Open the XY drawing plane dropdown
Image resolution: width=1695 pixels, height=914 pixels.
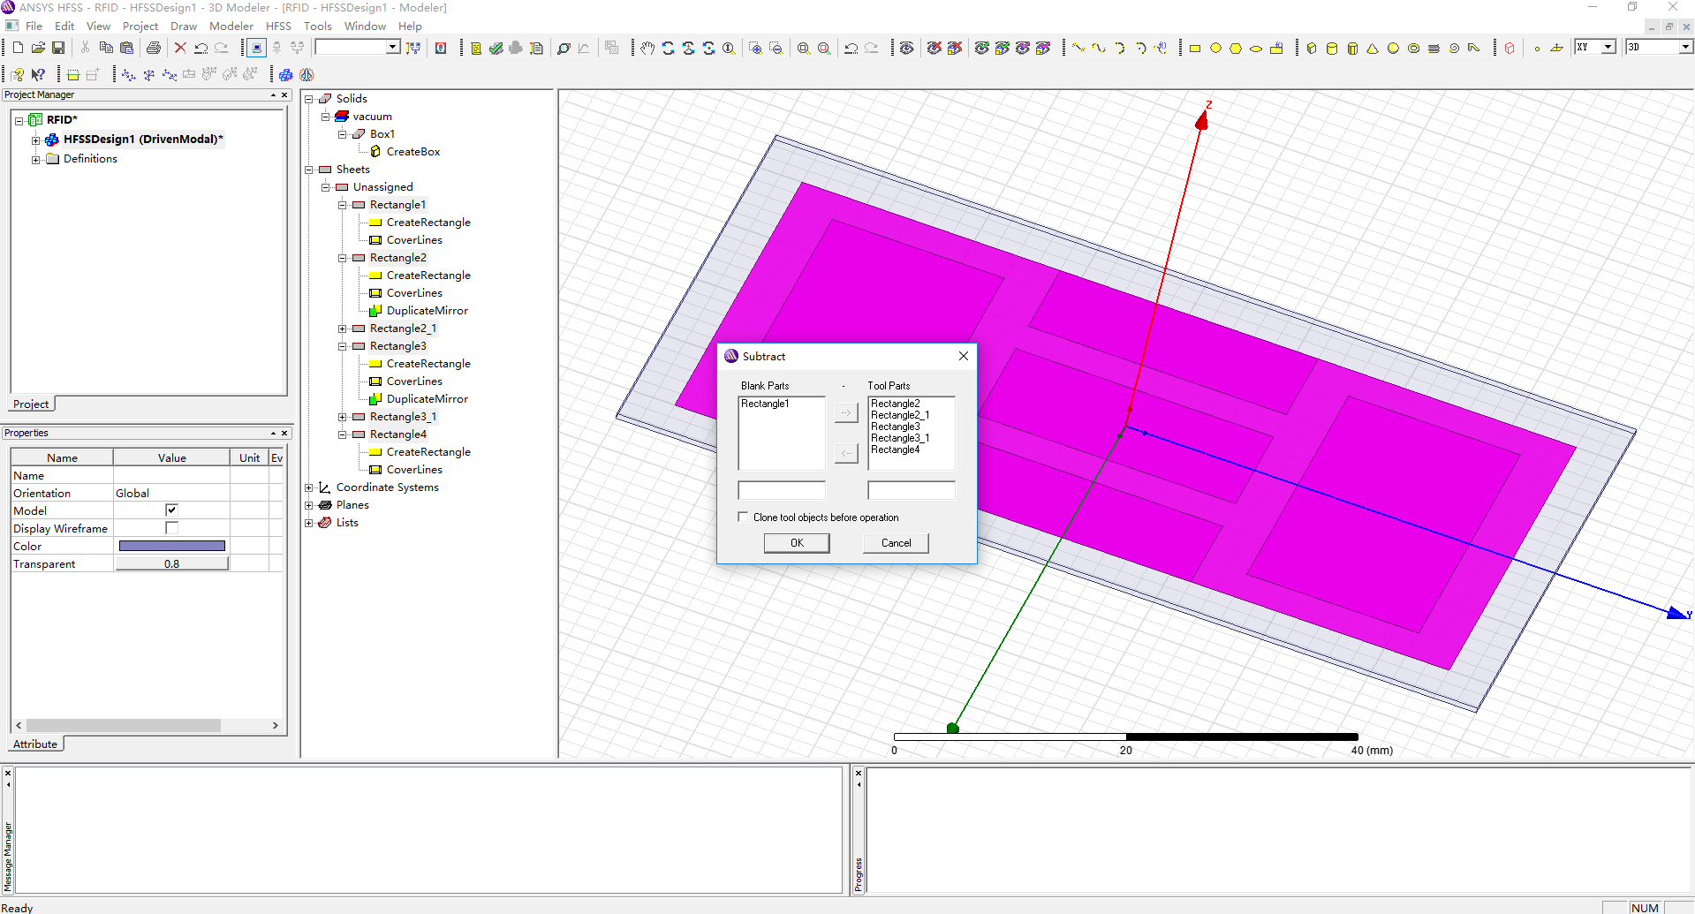tap(1608, 48)
